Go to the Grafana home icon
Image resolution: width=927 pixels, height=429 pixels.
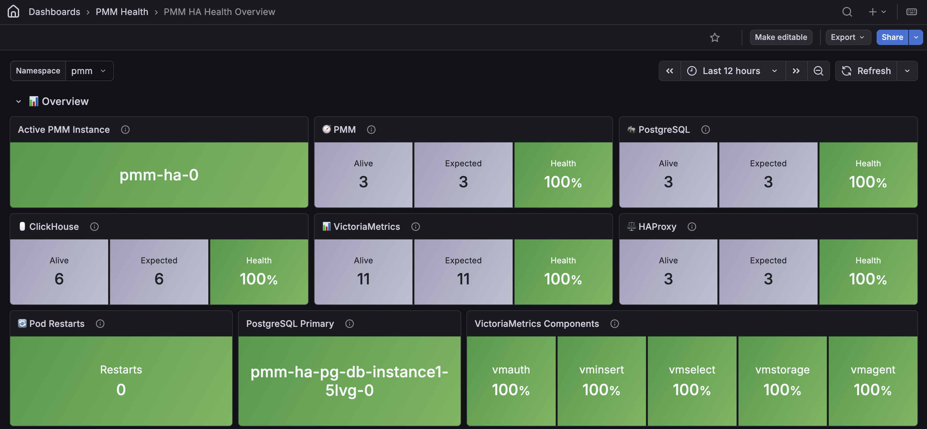13,11
